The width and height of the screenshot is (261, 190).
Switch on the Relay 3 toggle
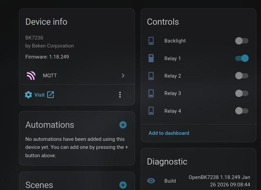pyautogui.click(x=242, y=93)
